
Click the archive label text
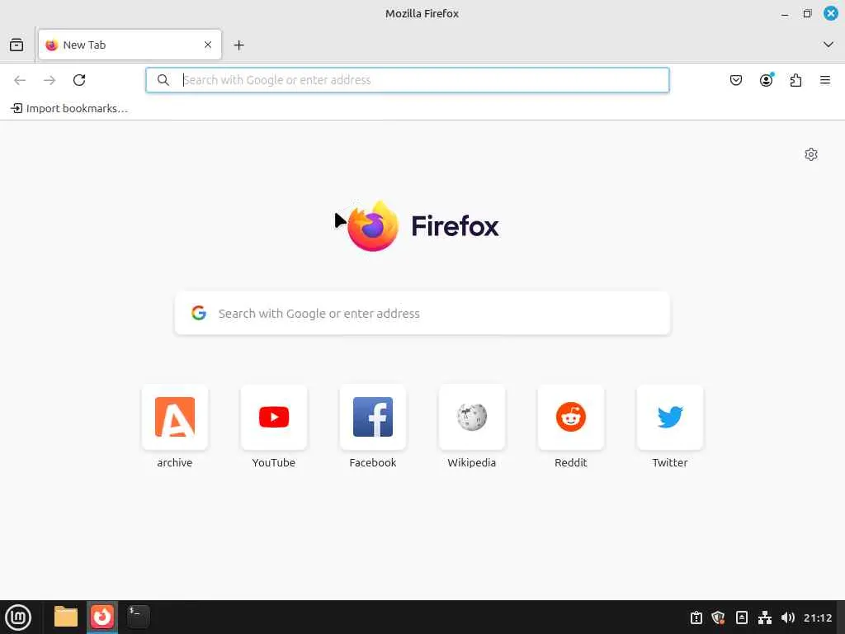(x=175, y=462)
